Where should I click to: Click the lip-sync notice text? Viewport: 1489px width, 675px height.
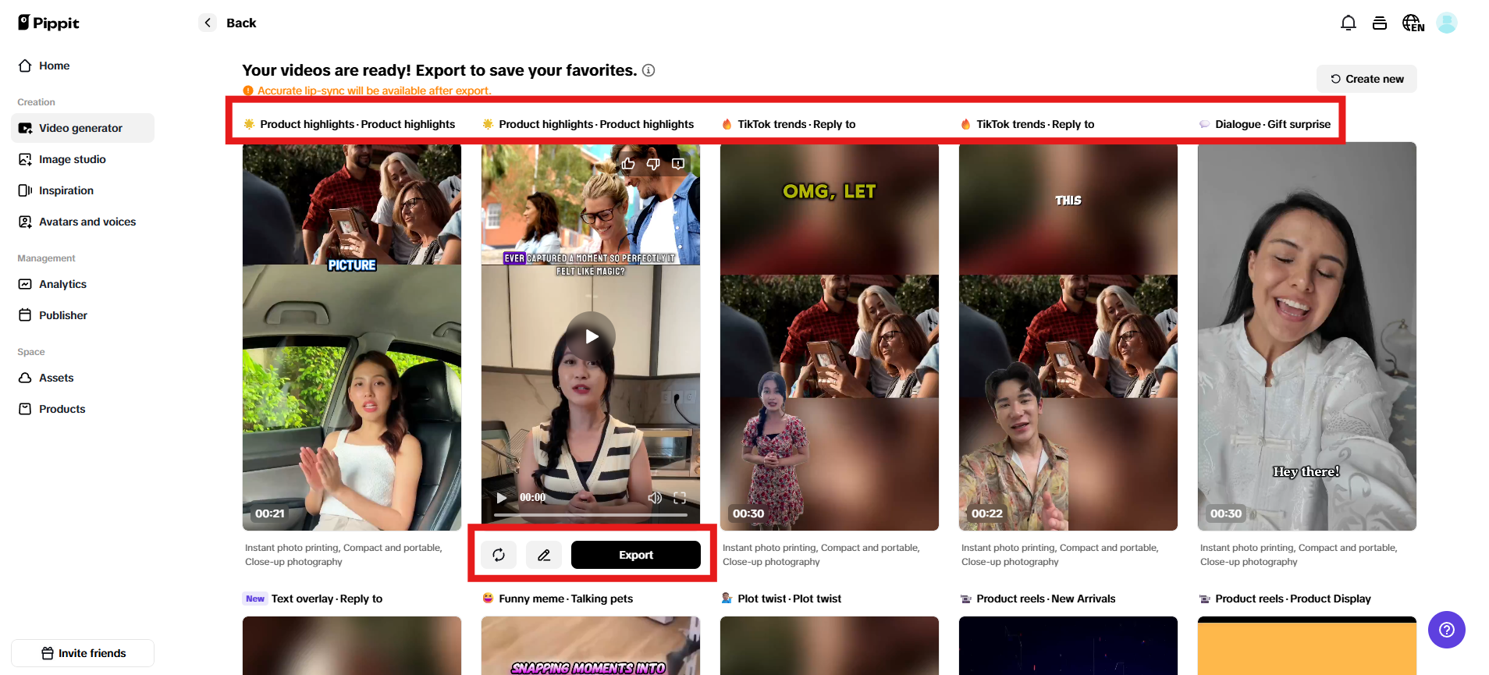[375, 91]
